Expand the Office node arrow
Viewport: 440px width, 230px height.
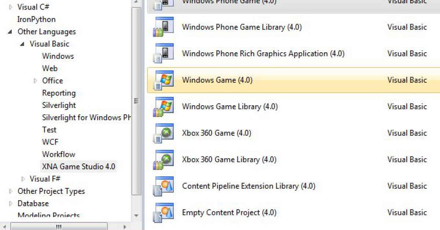[x=35, y=81]
